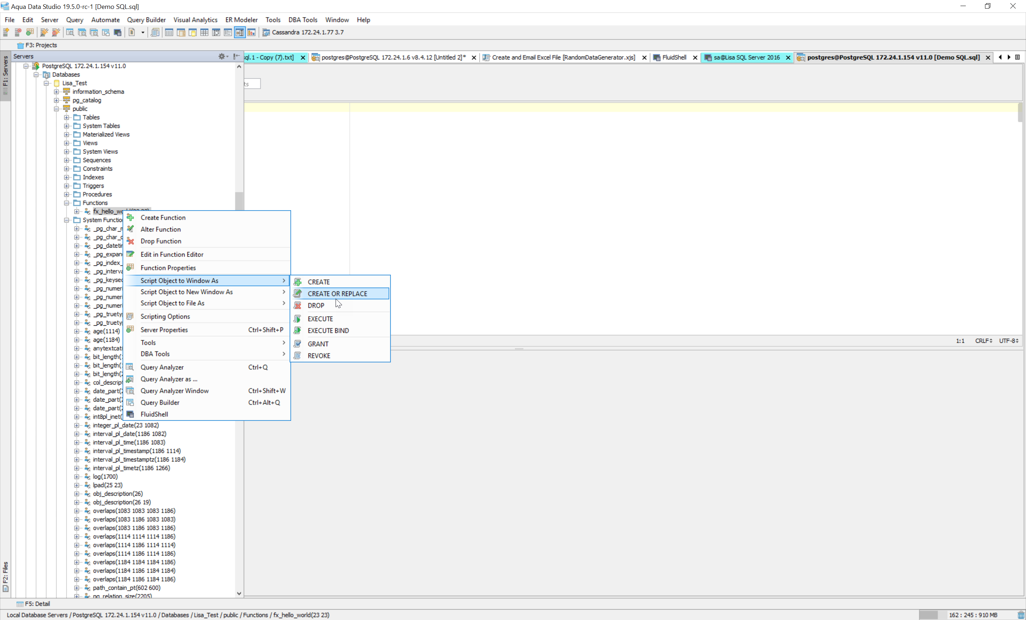This screenshot has width=1026, height=620.
Task: Open the new-script toolbar dropdown arrow
Action: [142, 32]
